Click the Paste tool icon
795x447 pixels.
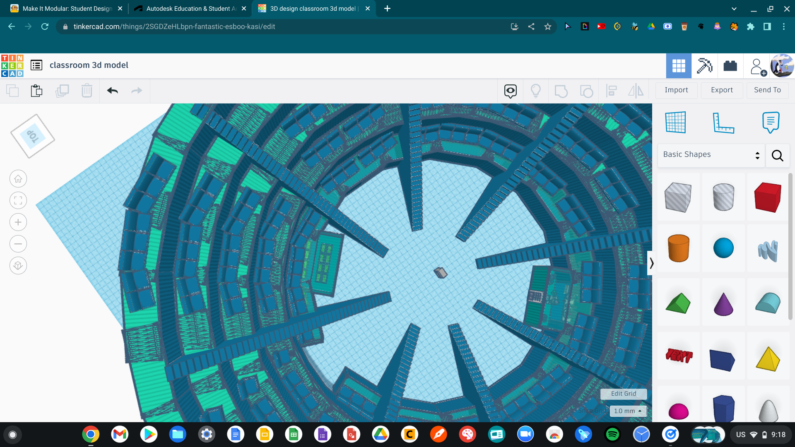(x=37, y=90)
